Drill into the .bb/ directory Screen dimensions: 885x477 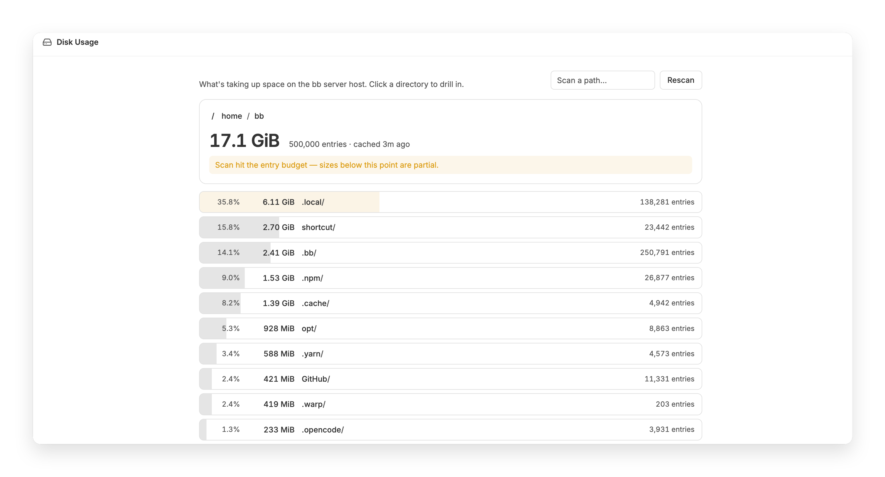click(450, 253)
